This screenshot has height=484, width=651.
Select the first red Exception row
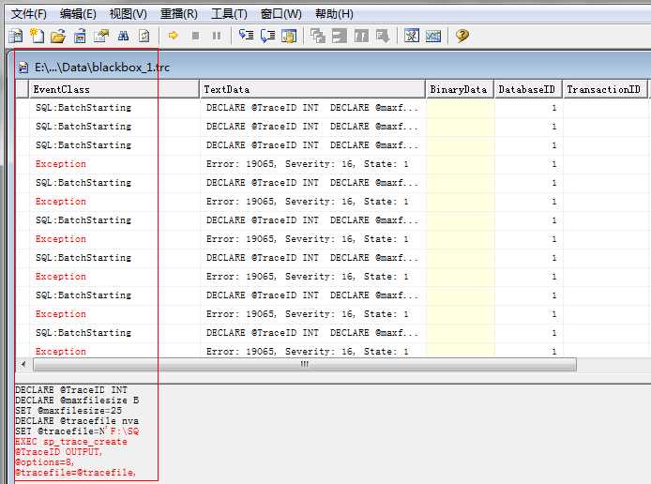point(61,164)
